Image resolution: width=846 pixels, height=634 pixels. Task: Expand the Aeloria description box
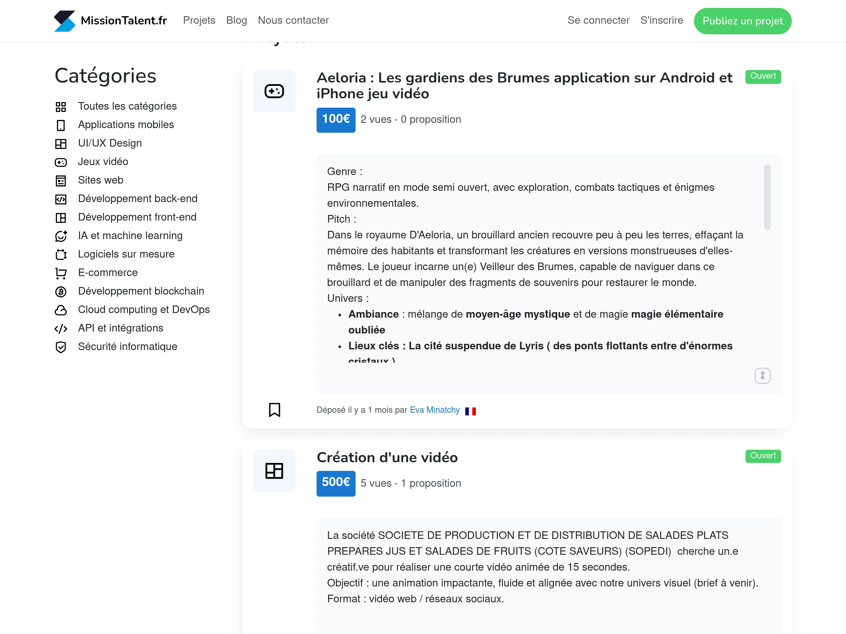coord(762,376)
